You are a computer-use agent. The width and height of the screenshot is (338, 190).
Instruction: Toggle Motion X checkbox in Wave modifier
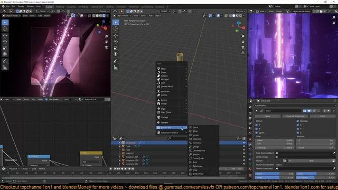(257, 125)
